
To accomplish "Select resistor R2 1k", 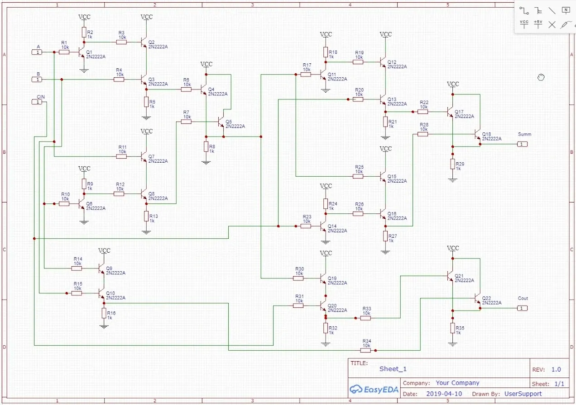I will tap(84, 32).
